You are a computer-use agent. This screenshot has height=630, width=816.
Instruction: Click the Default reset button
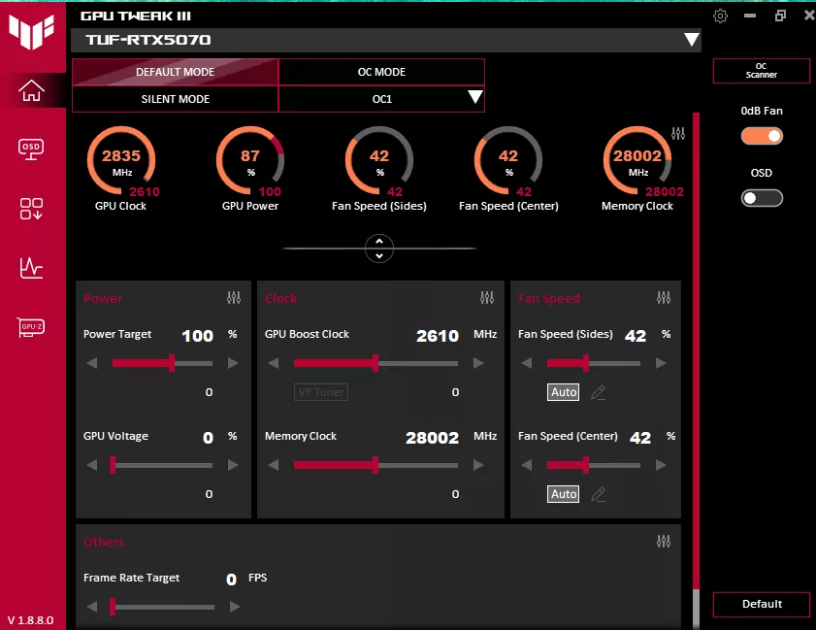click(762, 604)
